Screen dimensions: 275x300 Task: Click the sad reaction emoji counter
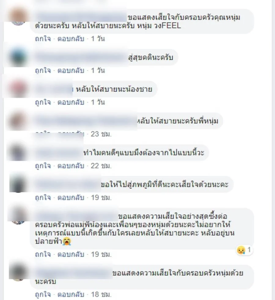(x=244, y=250)
